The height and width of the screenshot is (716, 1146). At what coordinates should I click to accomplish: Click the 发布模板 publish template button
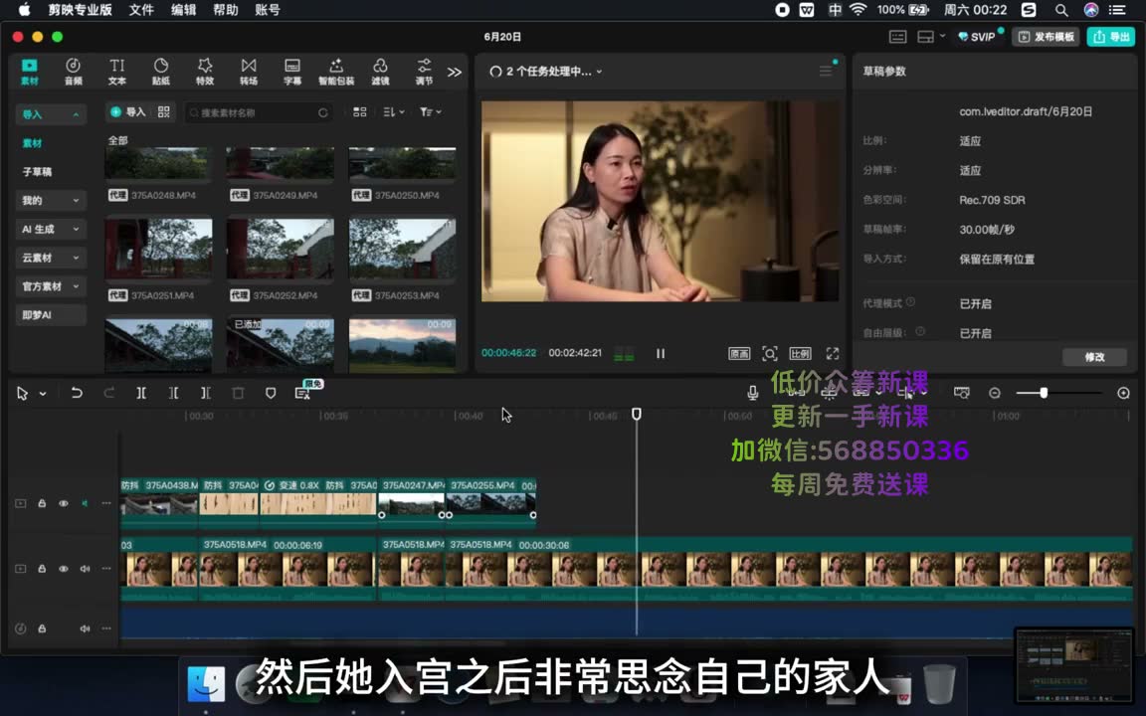[1047, 37]
